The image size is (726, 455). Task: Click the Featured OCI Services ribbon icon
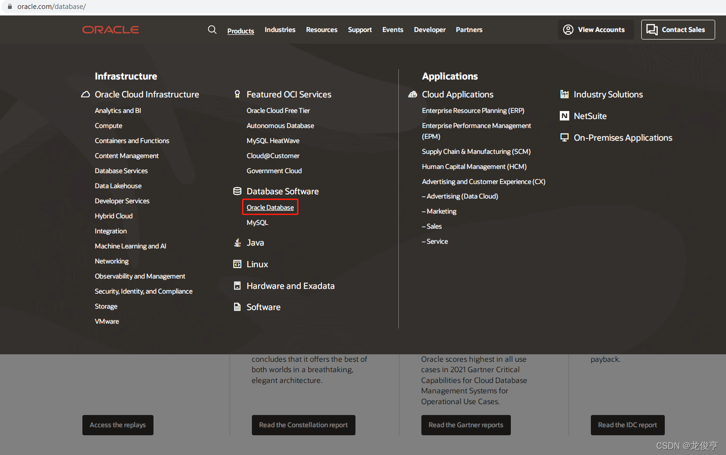(x=237, y=95)
